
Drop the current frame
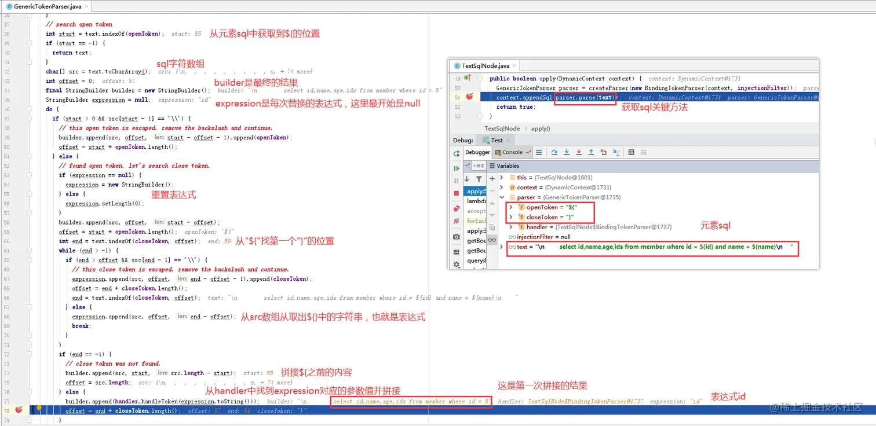604,153
